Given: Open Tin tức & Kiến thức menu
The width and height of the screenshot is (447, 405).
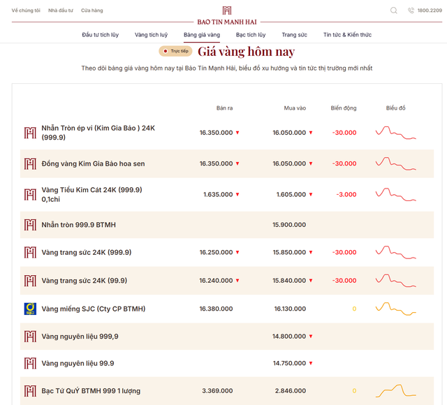Looking at the screenshot, I should click(x=348, y=35).
